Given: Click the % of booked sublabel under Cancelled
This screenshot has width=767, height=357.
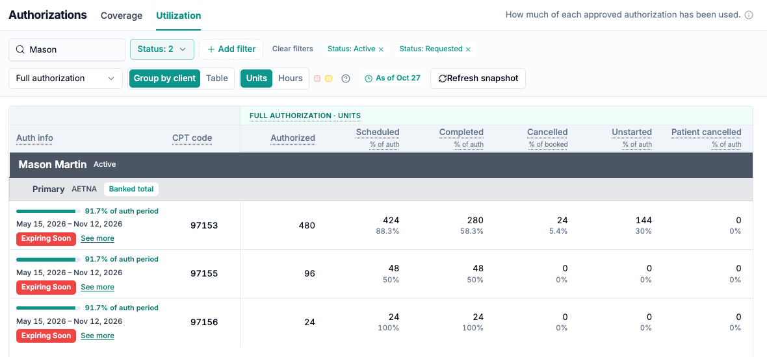Looking at the screenshot, I should pyautogui.click(x=549, y=145).
